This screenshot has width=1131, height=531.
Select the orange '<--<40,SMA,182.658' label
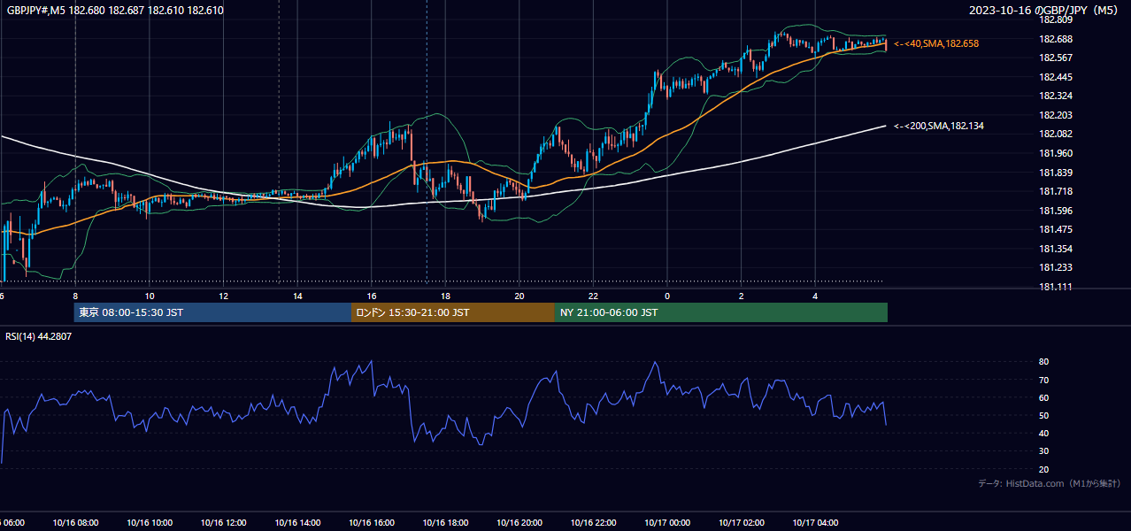coord(936,43)
